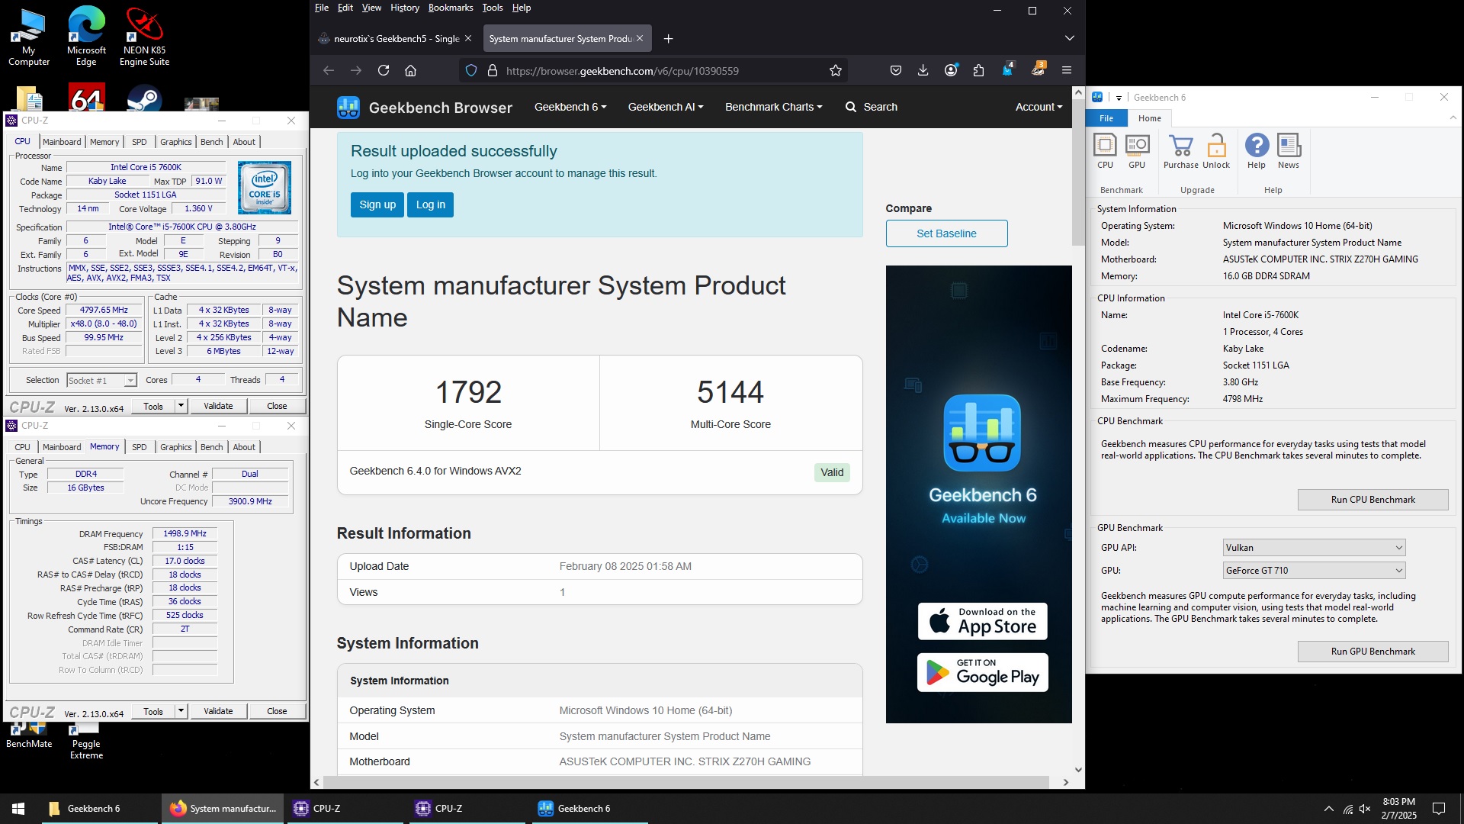Click the Search link in Geekbench navbar
Screen dimensions: 1464x824
(x=872, y=107)
